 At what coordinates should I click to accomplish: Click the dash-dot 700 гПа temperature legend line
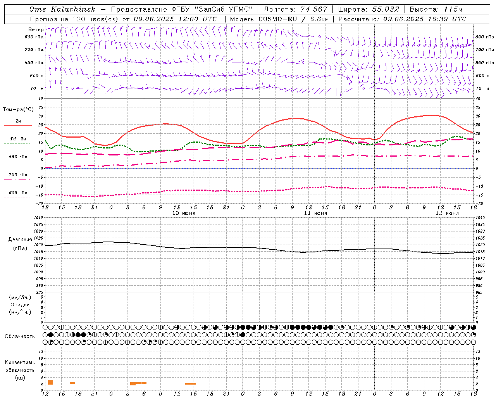tap(18, 179)
